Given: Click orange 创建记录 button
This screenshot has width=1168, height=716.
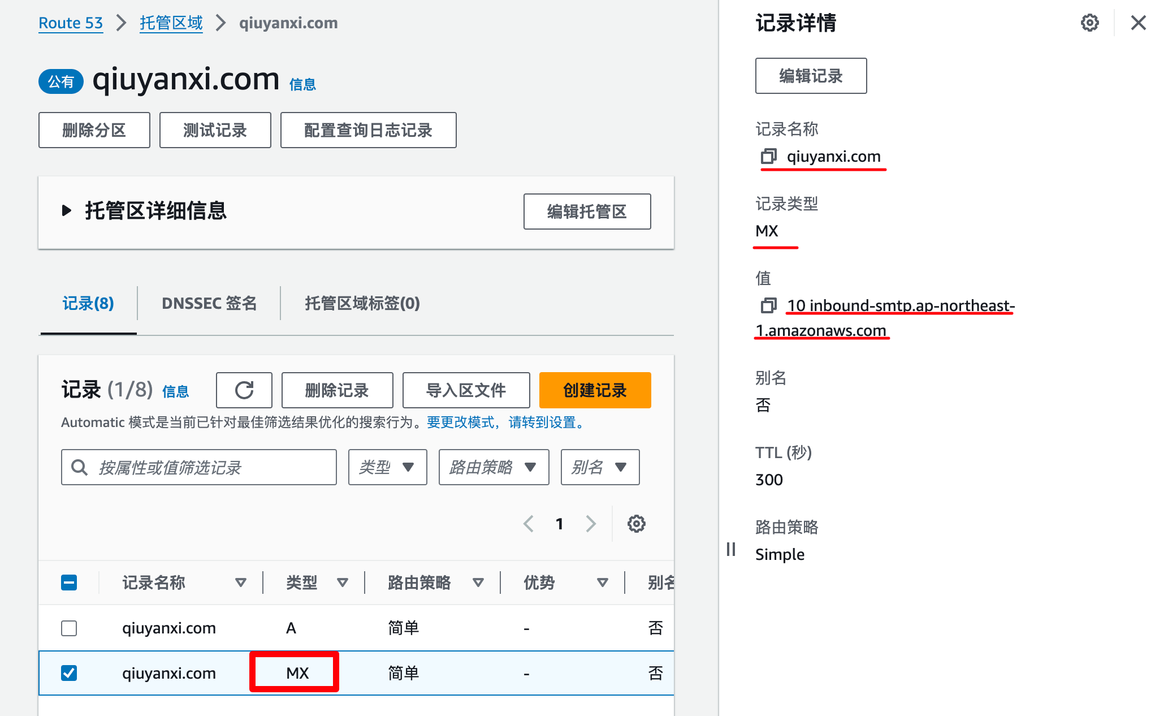Looking at the screenshot, I should coord(595,390).
